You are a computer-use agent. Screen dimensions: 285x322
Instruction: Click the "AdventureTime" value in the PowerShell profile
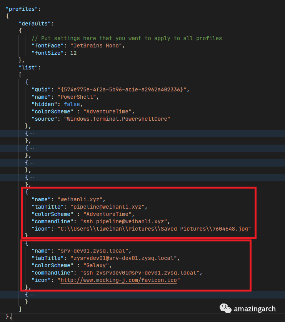(107, 111)
